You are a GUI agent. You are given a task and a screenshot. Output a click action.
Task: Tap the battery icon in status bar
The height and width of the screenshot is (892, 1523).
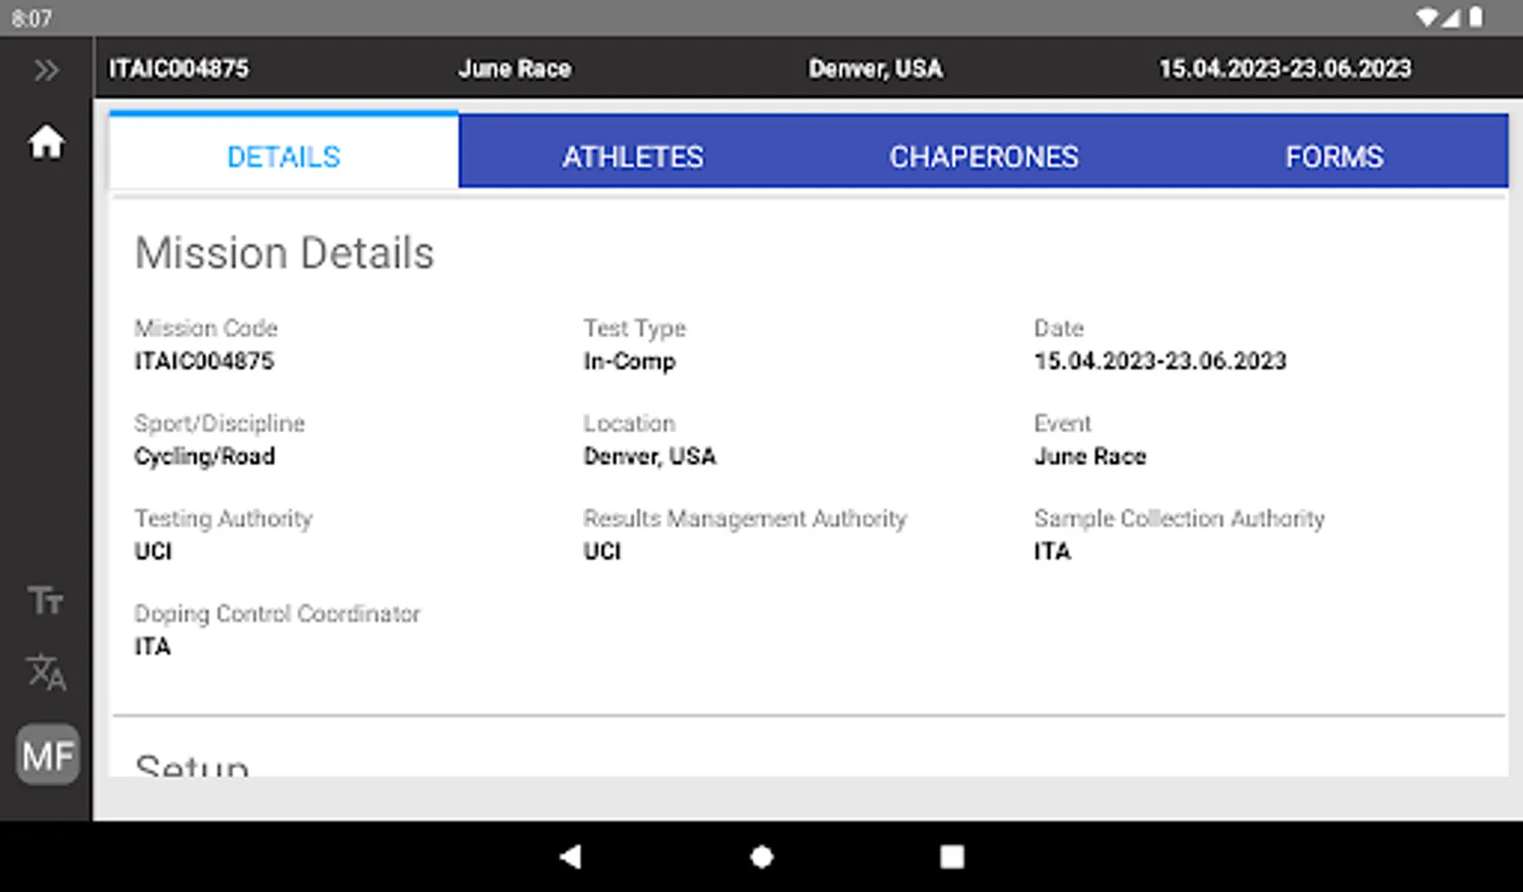1476,17
